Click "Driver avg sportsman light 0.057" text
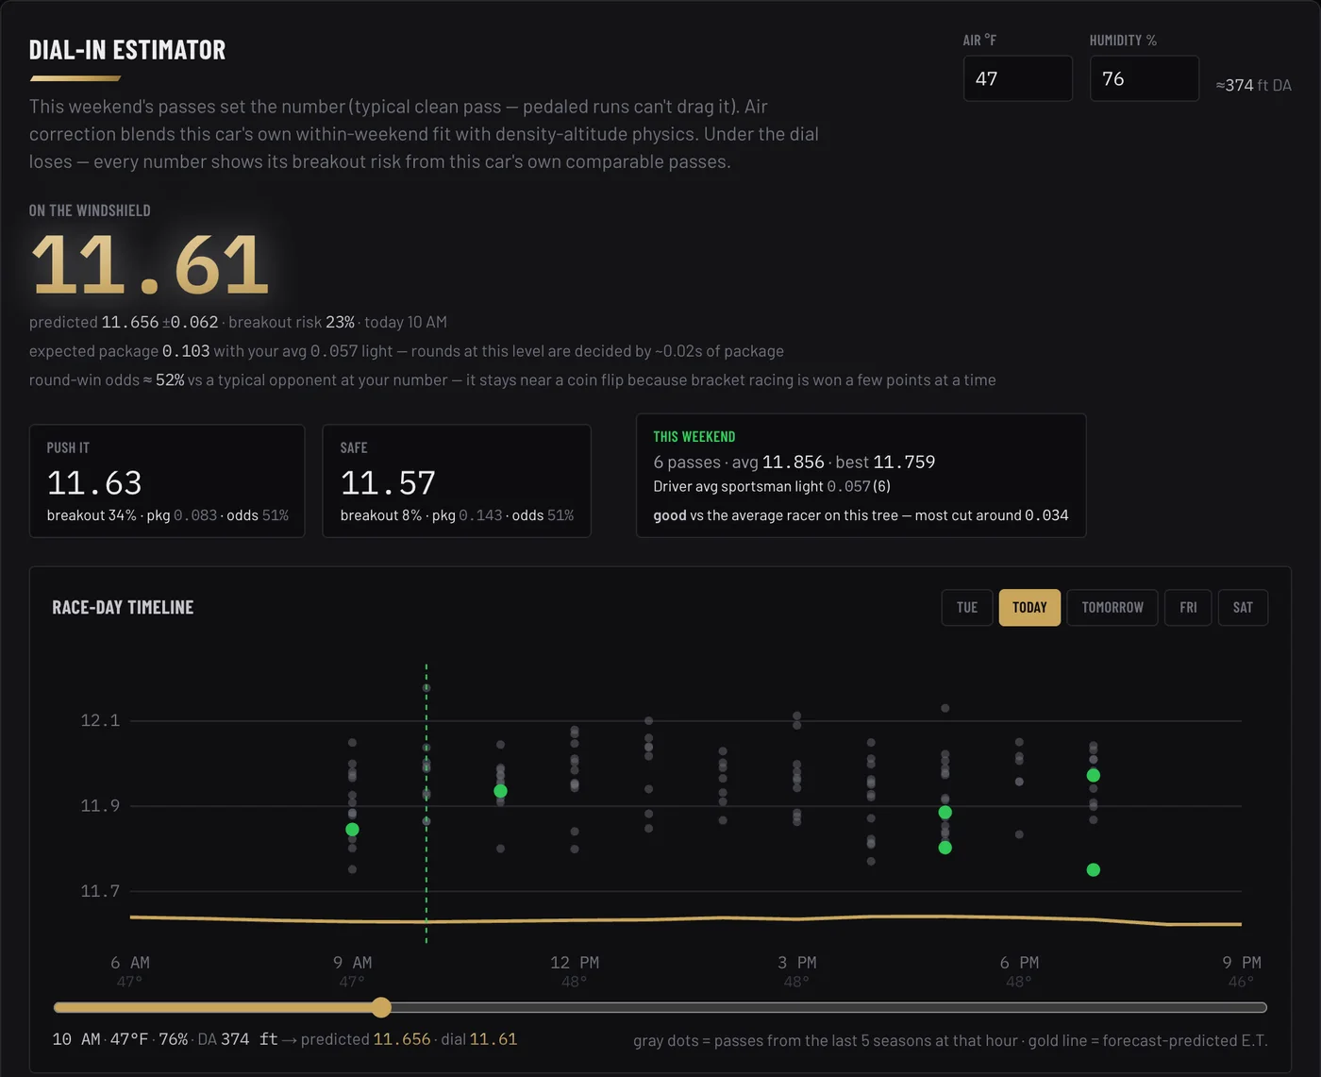Image resolution: width=1321 pixels, height=1077 pixels. tap(761, 486)
